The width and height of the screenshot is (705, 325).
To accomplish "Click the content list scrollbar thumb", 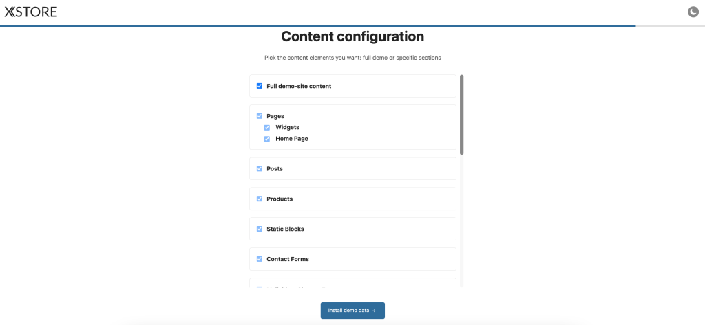I will 461,114.
